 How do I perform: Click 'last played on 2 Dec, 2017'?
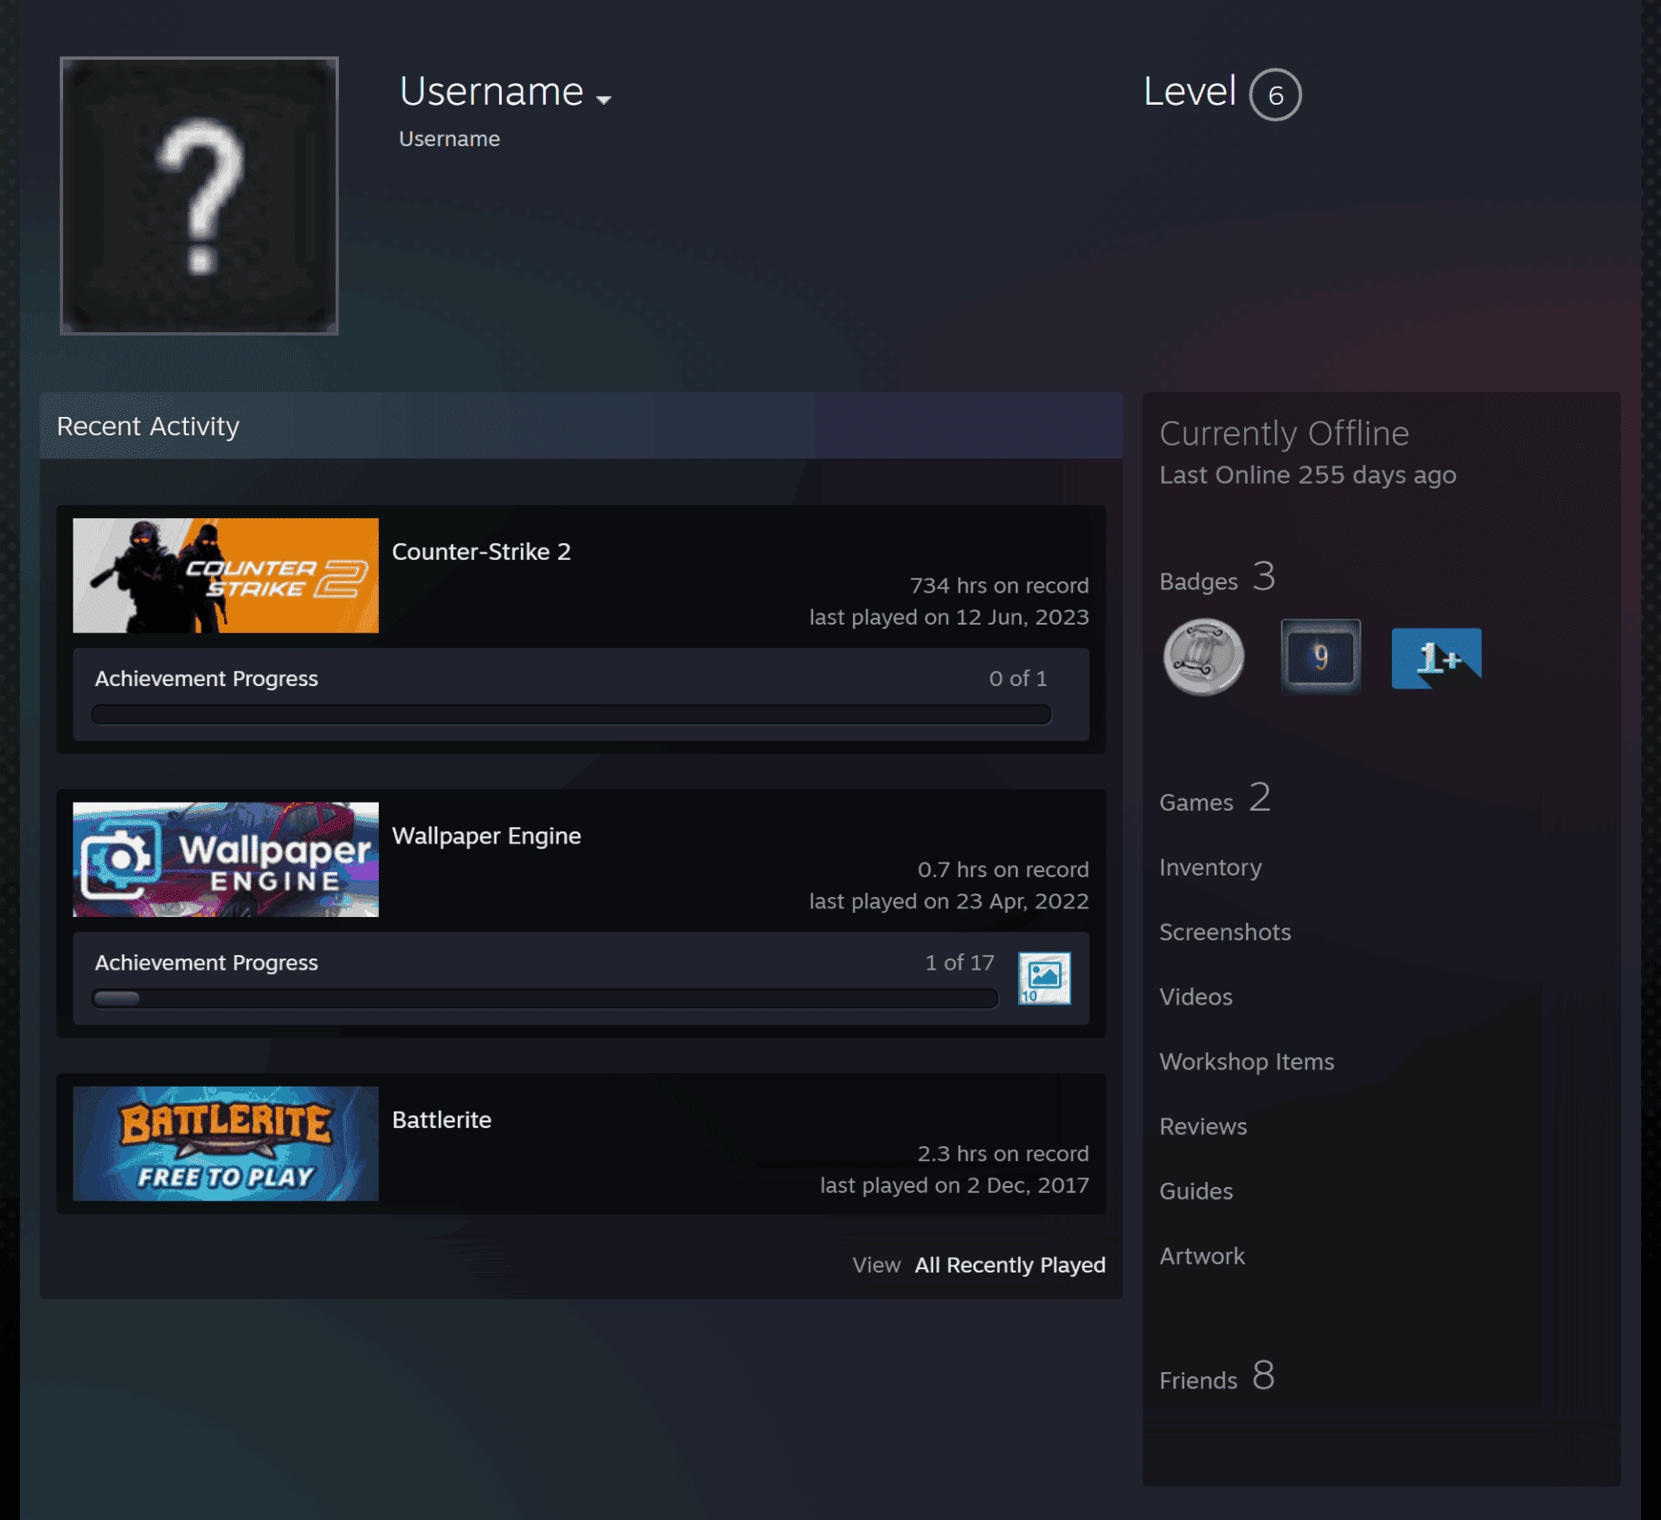[954, 1184]
